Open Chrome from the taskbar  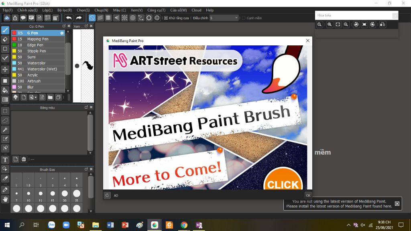click(184, 225)
